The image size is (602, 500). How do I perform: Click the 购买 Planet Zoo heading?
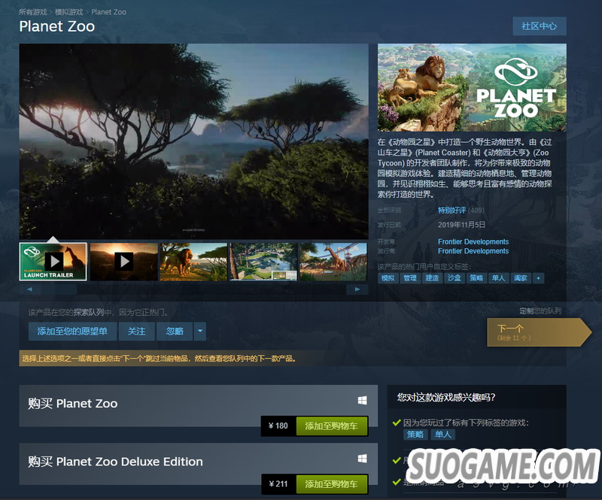72,404
